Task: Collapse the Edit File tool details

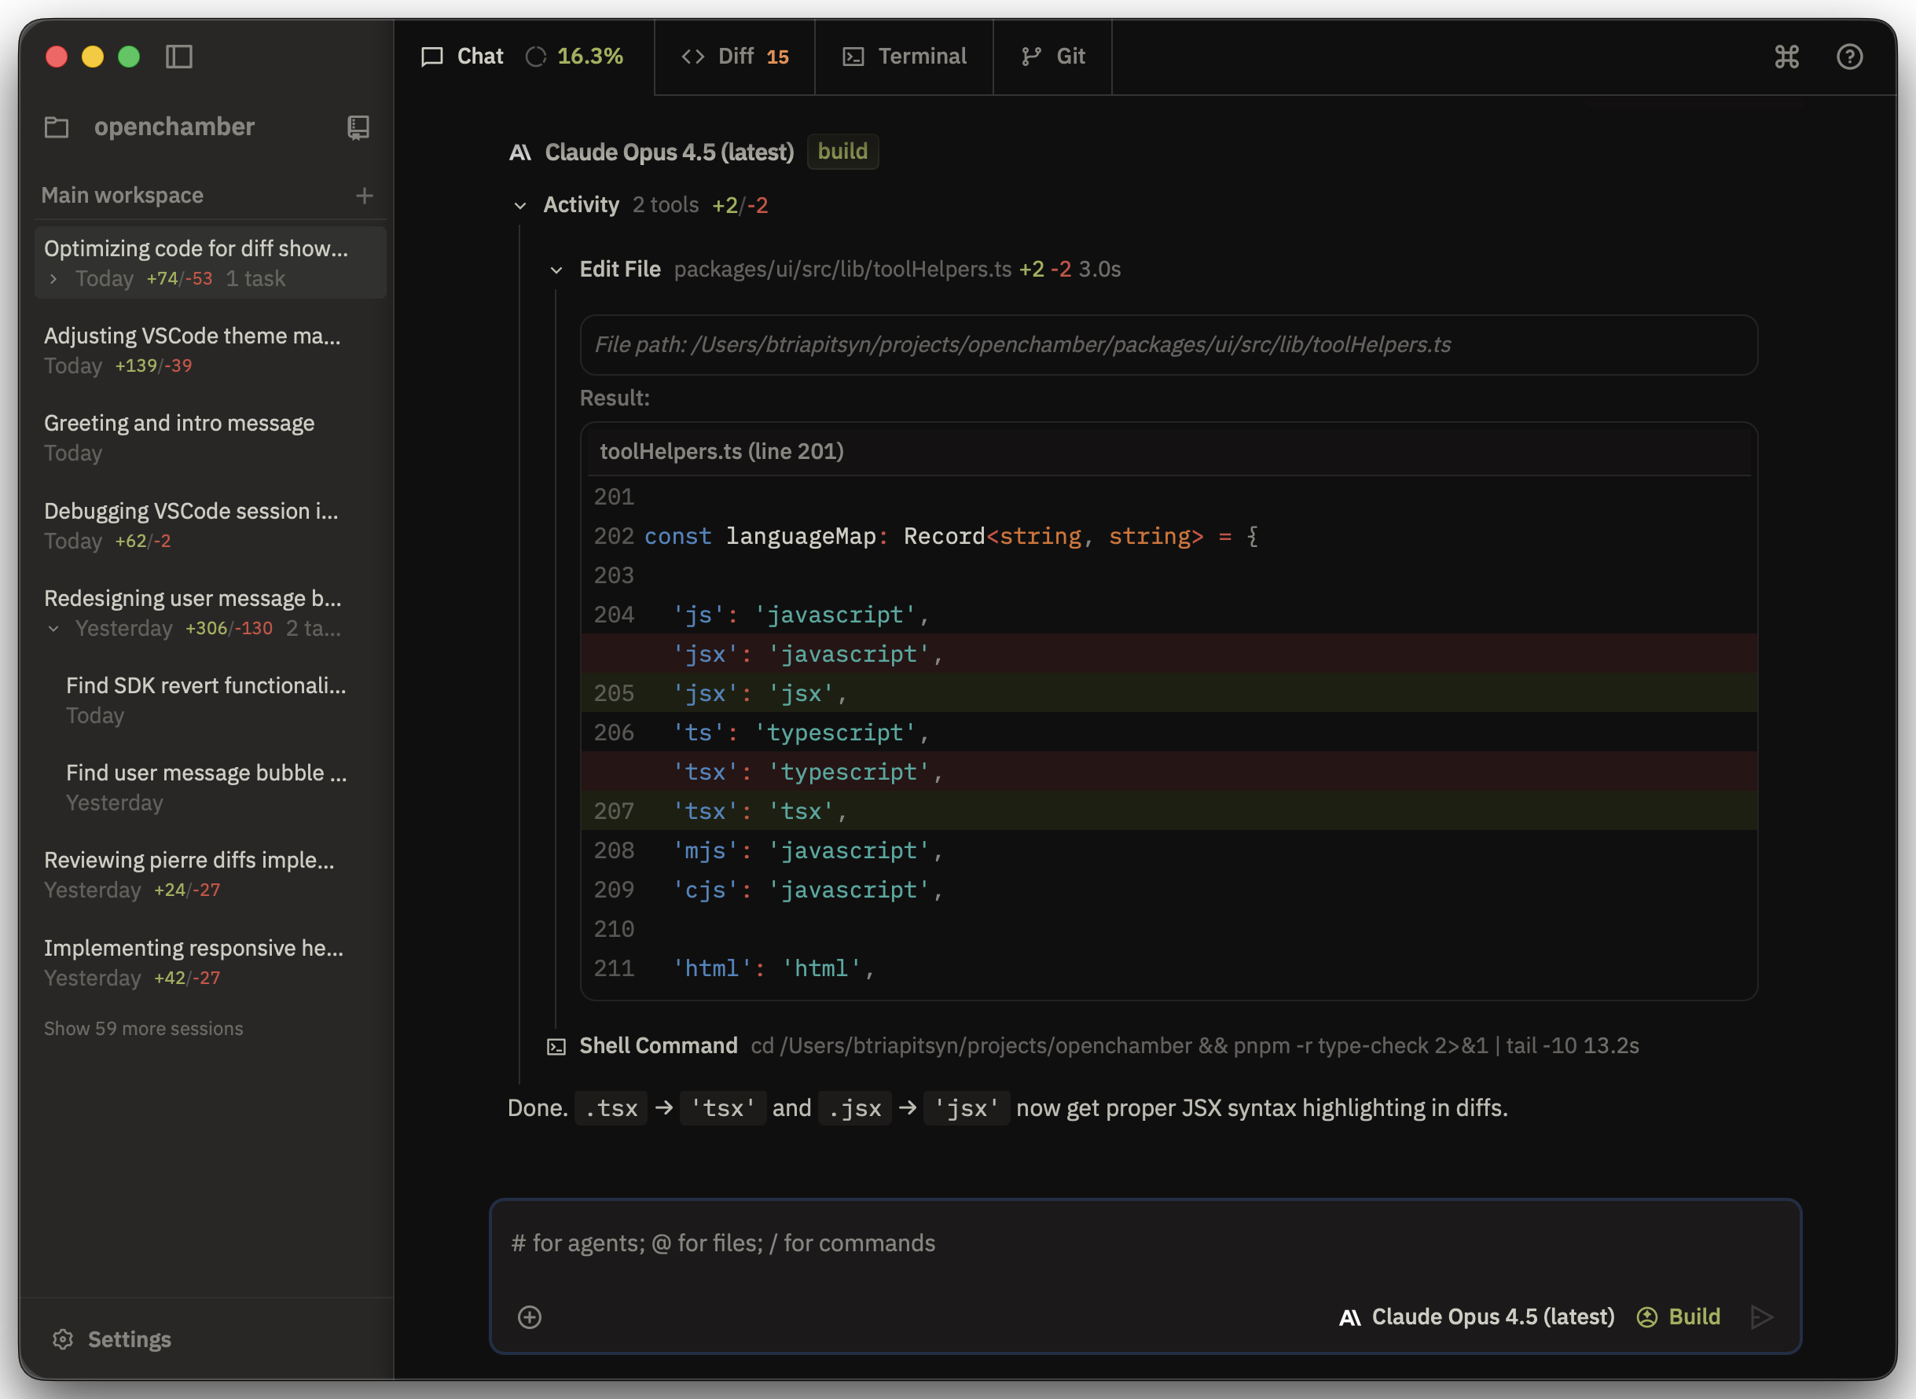Action: coord(556,270)
